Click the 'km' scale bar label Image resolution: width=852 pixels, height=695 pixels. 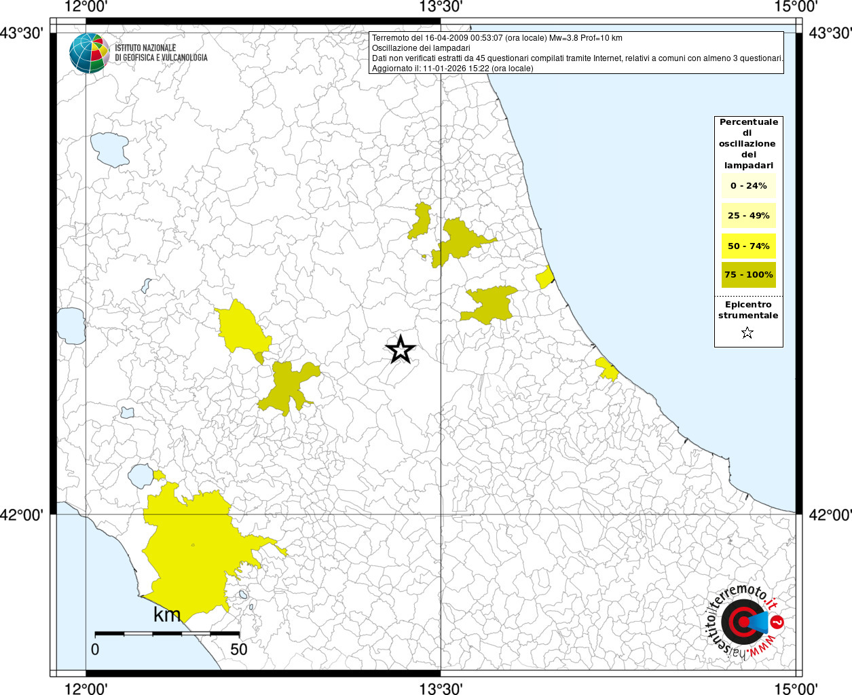point(167,615)
